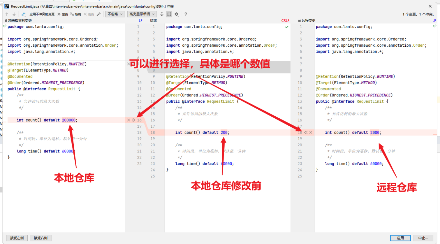Click the 结果 result pane label

tap(154, 20)
